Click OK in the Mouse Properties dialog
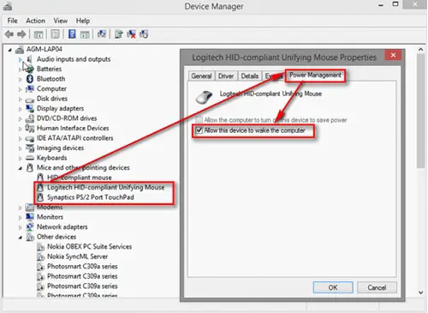The width and height of the screenshot is (428, 313). 333,287
